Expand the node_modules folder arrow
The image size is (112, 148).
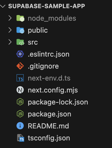(x=10, y=18)
